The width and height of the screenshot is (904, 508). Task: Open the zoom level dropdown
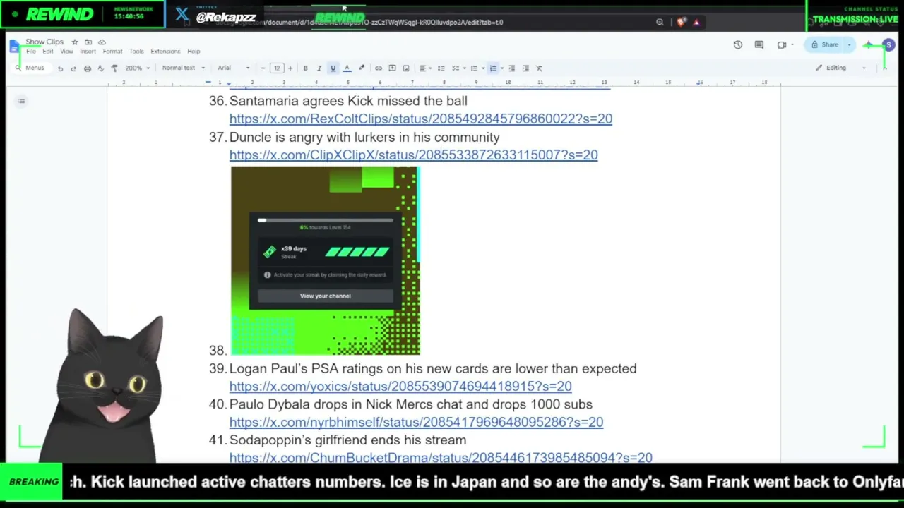tap(137, 68)
